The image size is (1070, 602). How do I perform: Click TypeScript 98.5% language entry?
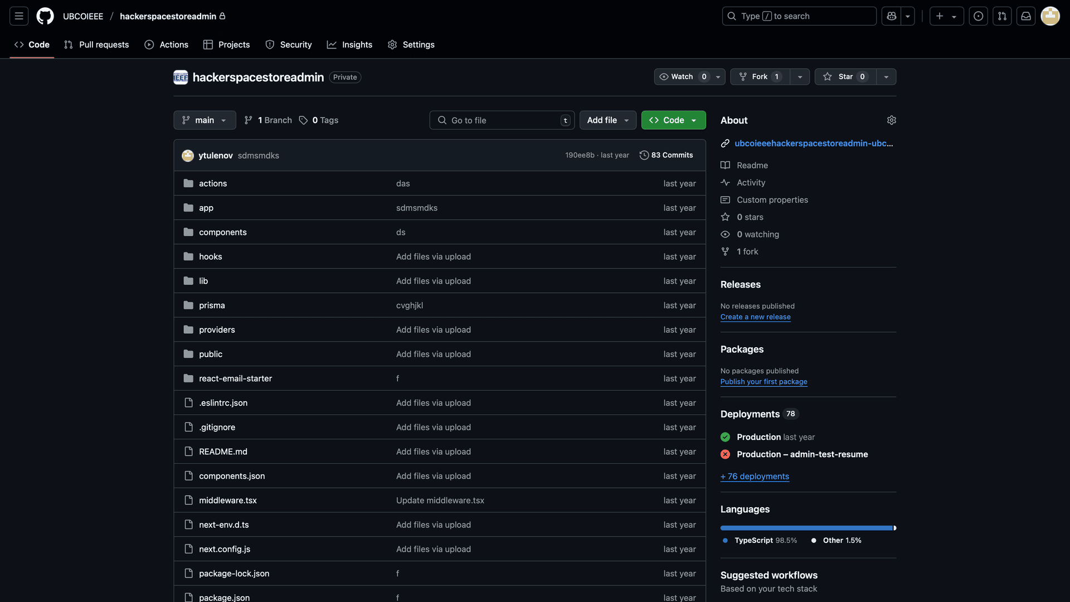[x=760, y=541]
